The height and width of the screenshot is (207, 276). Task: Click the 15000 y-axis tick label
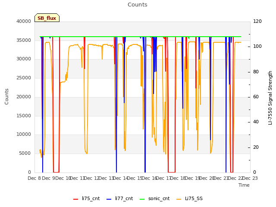24,116
